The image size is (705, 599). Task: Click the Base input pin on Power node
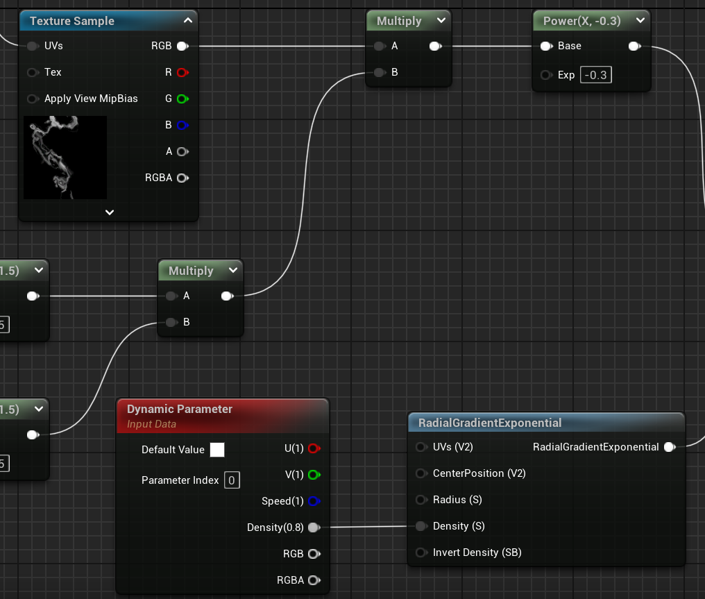point(546,46)
